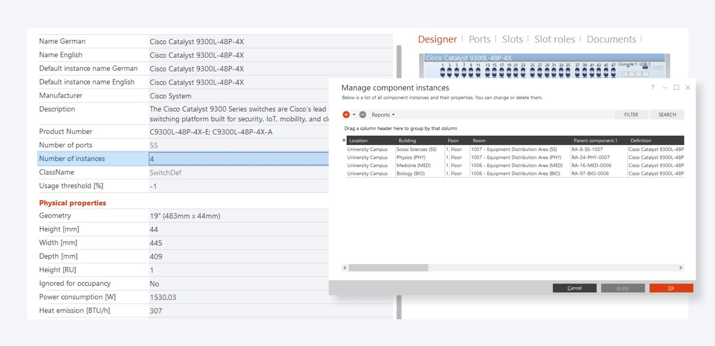
Task: Switch to the Slot roles tab
Action: 554,39
